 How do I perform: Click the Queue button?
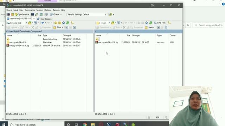pyautogui.click(x=55, y=14)
